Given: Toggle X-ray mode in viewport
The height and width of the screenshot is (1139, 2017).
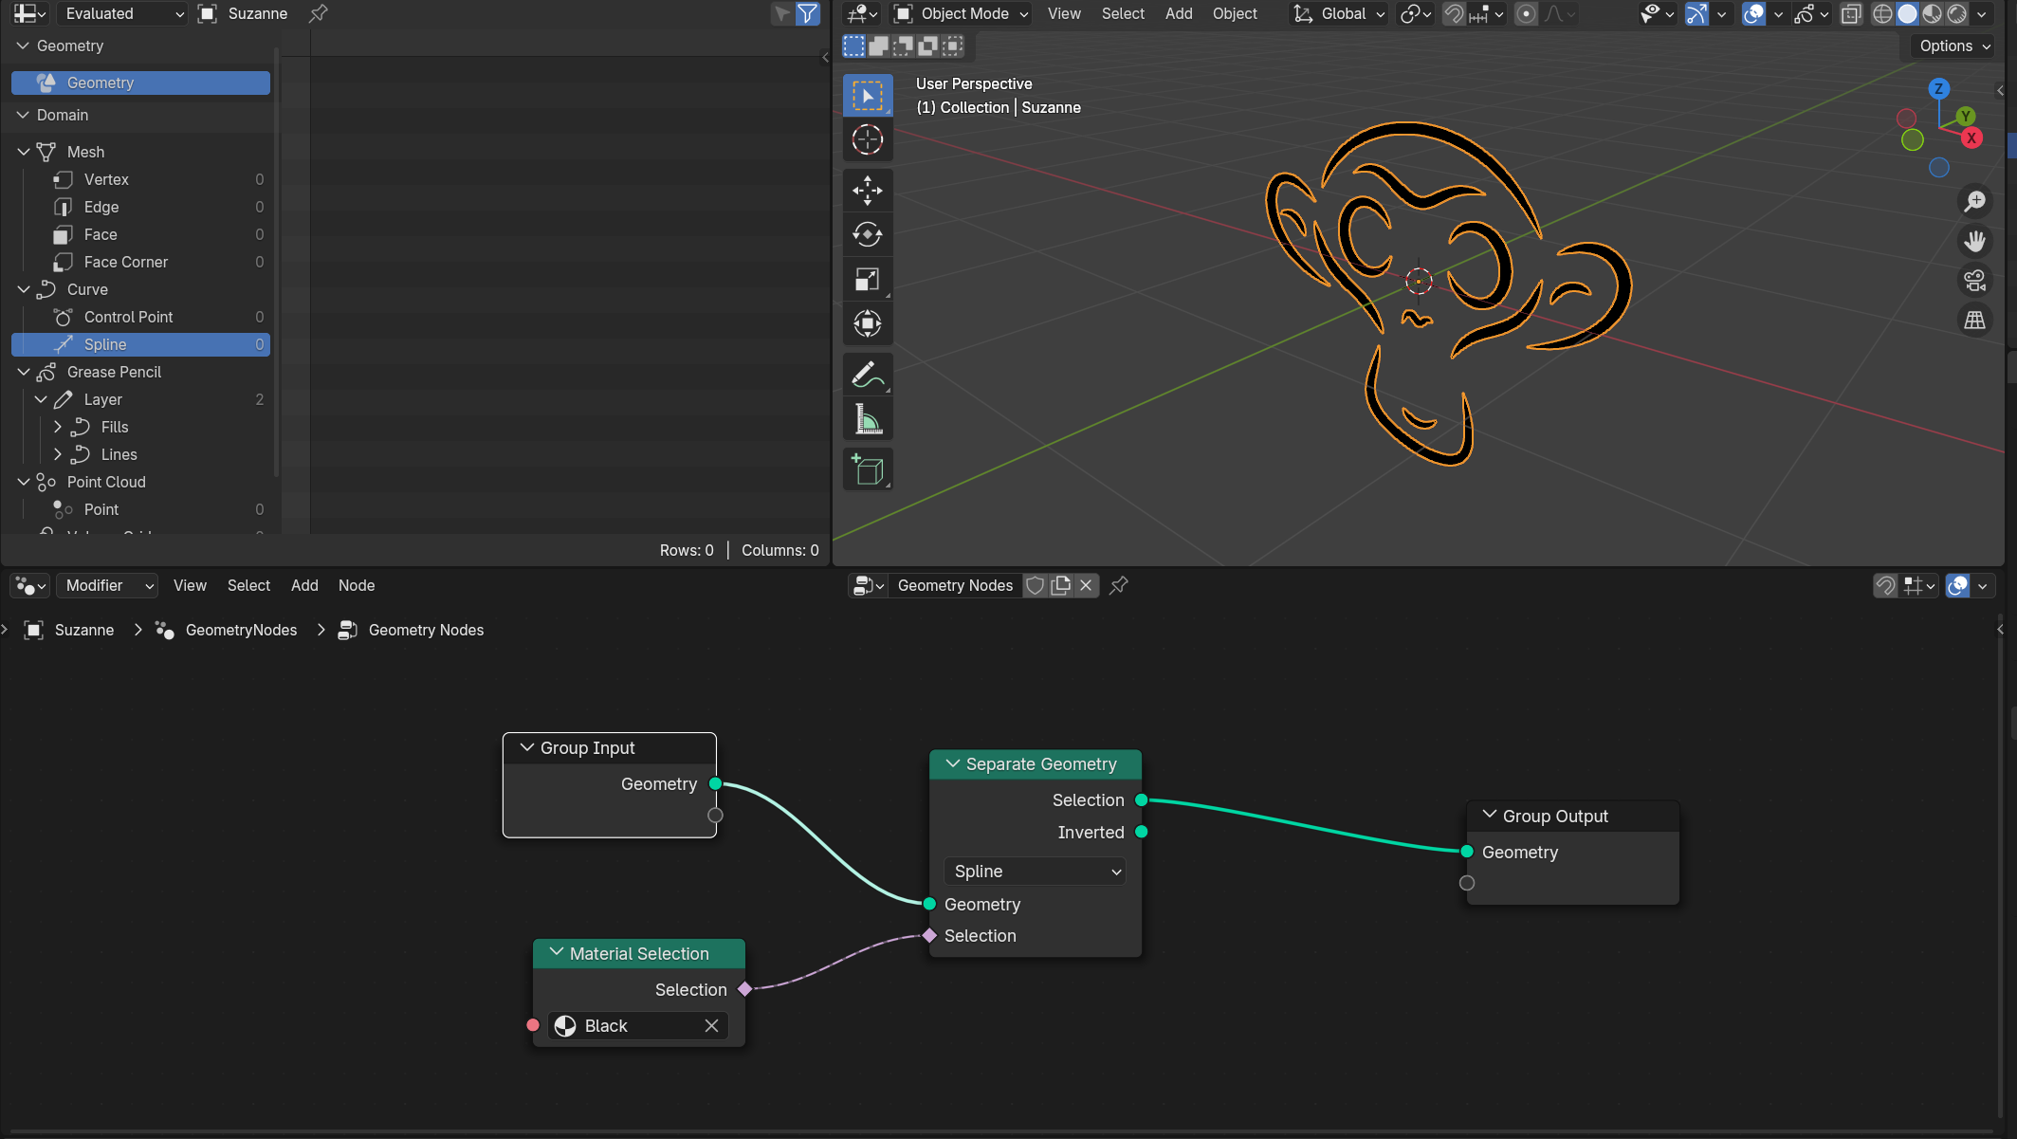Looking at the screenshot, I should (1851, 13).
